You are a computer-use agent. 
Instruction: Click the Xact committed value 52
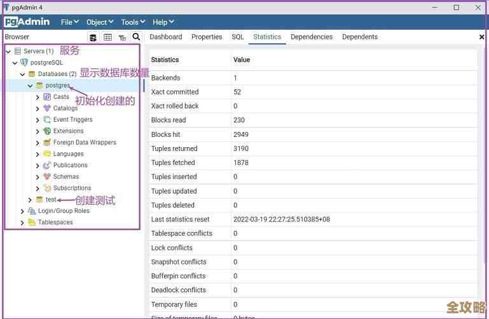pyautogui.click(x=237, y=92)
